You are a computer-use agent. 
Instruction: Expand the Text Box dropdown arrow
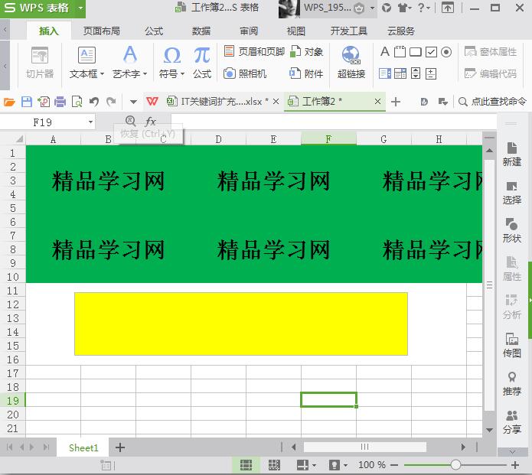(102, 74)
